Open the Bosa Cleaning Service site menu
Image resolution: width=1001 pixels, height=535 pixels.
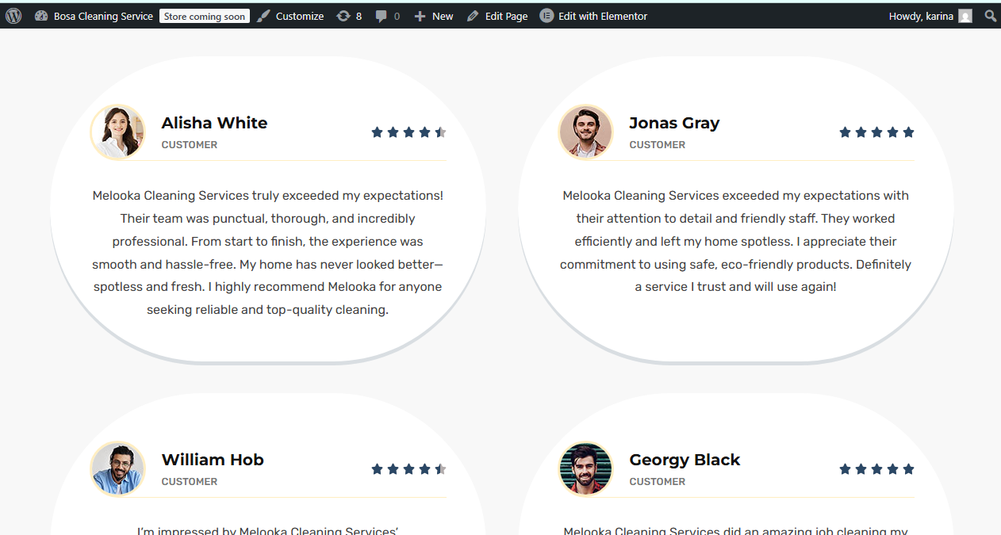coord(103,16)
